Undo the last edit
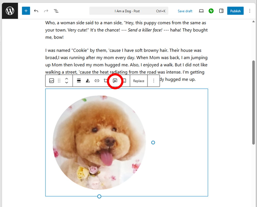Viewport: 257px width, 207px height. pyautogui.click(x=36, y=11)
